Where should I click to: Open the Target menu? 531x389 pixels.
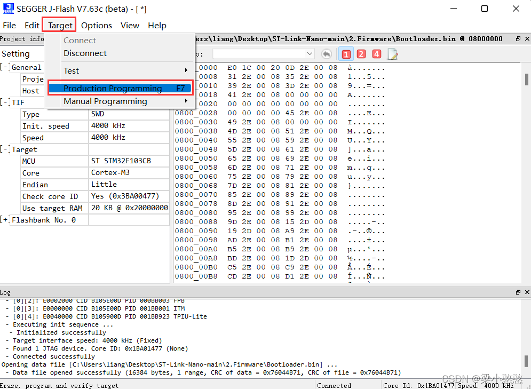(60, 26)
